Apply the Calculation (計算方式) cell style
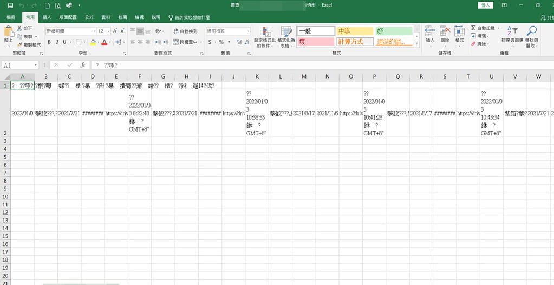This screenshot has width=554, height=285. (355, 42)
